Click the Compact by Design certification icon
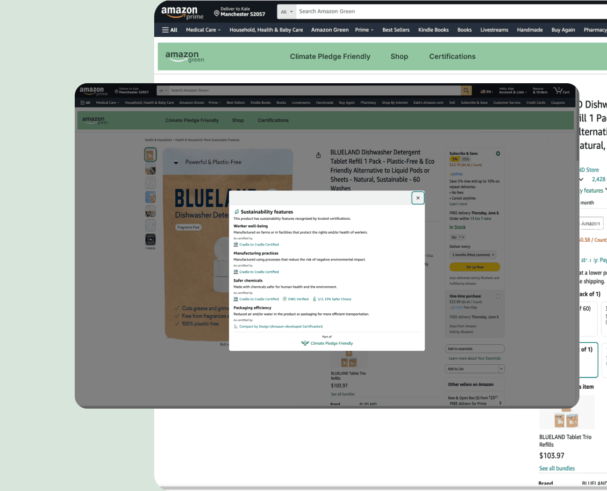Image resolution: width=607 pixels, height=491 pixels. [236, 326]
